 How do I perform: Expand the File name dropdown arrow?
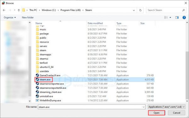(x=144, y=107)
